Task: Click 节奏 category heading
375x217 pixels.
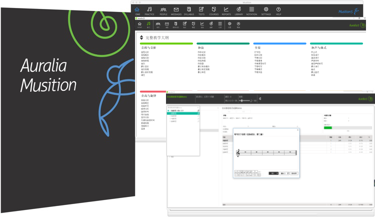Action: [257, 48]
